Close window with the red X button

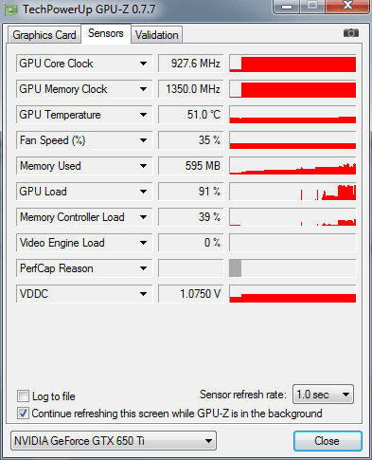pos(347,6)
